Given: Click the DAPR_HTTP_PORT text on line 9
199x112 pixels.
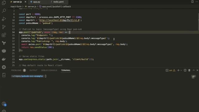Looking at the screenshot, I should pos(62,17).
